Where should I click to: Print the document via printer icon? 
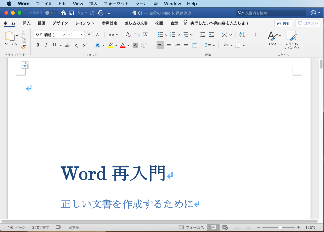click(101, 13)
